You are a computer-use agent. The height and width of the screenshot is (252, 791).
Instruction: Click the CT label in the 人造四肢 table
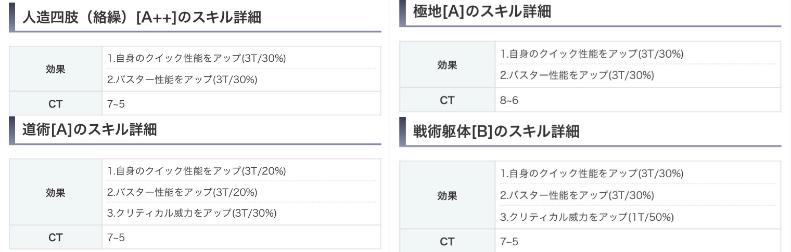[x=56, y=104]
